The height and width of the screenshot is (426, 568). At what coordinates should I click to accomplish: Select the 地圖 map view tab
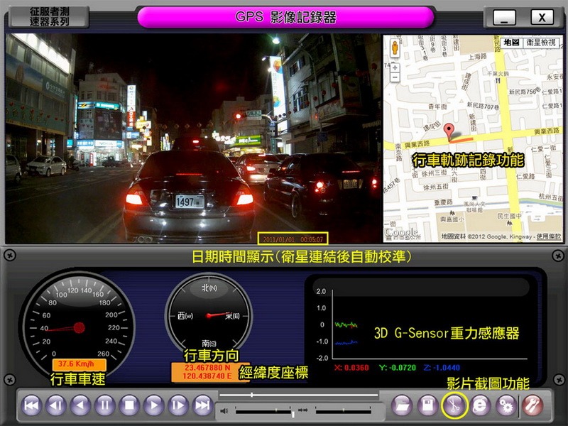pyautogui.click(x=511, y=43)
